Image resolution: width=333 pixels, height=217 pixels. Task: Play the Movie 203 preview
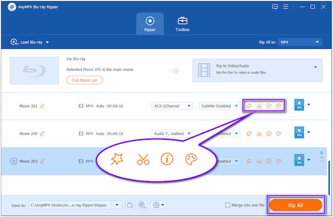coord(13,161)
